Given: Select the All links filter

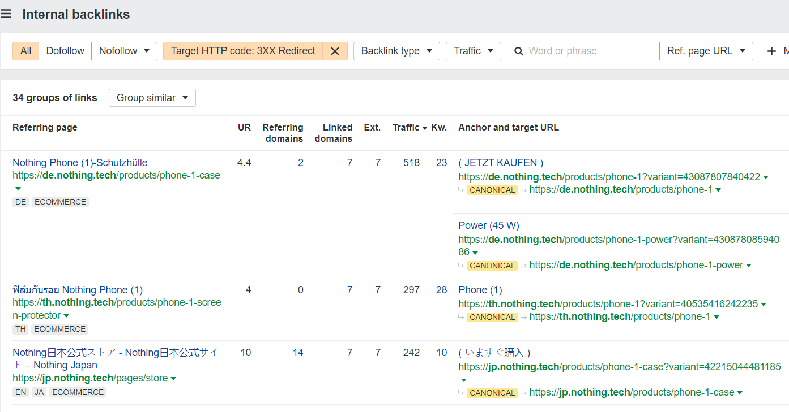Looking at the screenshot, I should [25, 51].
